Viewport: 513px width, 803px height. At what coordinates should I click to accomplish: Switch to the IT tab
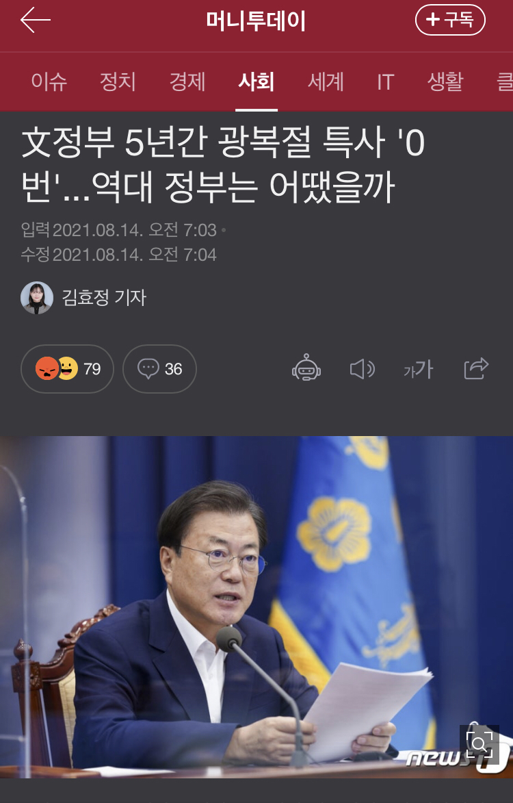(x=386, y=82)
